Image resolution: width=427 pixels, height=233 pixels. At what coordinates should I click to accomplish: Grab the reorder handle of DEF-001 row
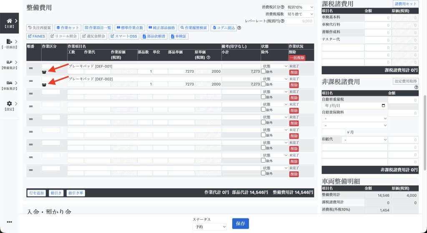point(31,68)
